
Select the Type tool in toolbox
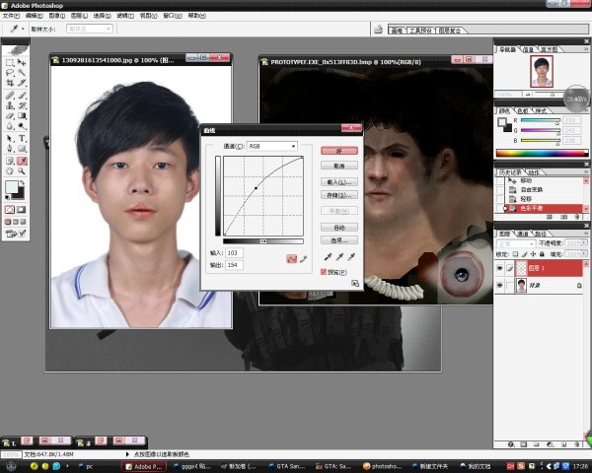pos(23,138)
